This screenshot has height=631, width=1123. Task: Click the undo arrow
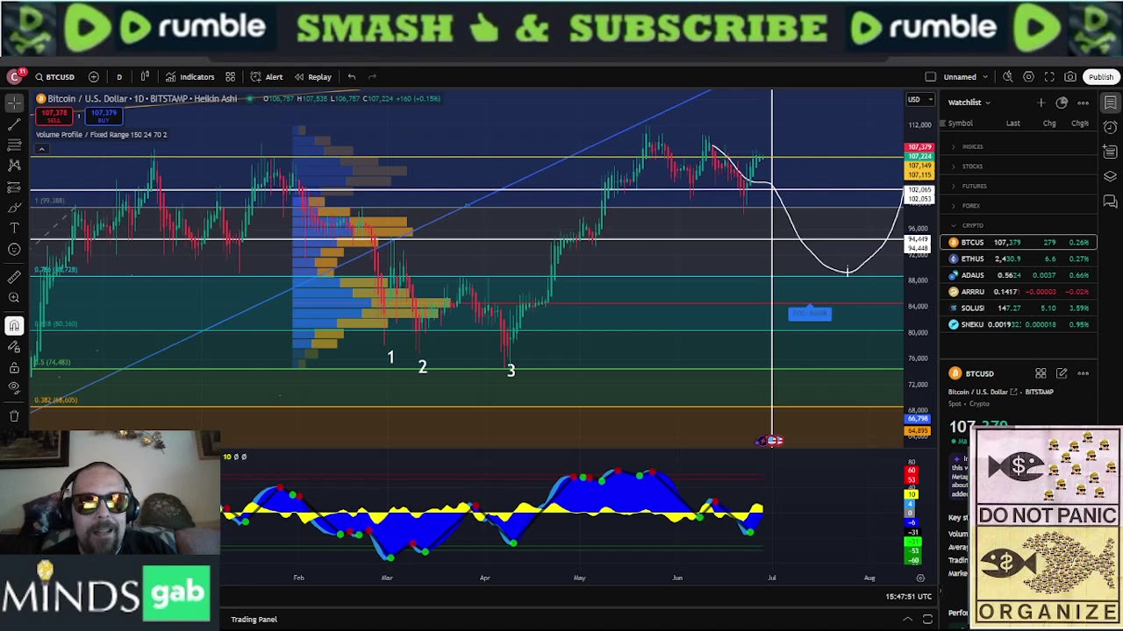click(352, 77)
